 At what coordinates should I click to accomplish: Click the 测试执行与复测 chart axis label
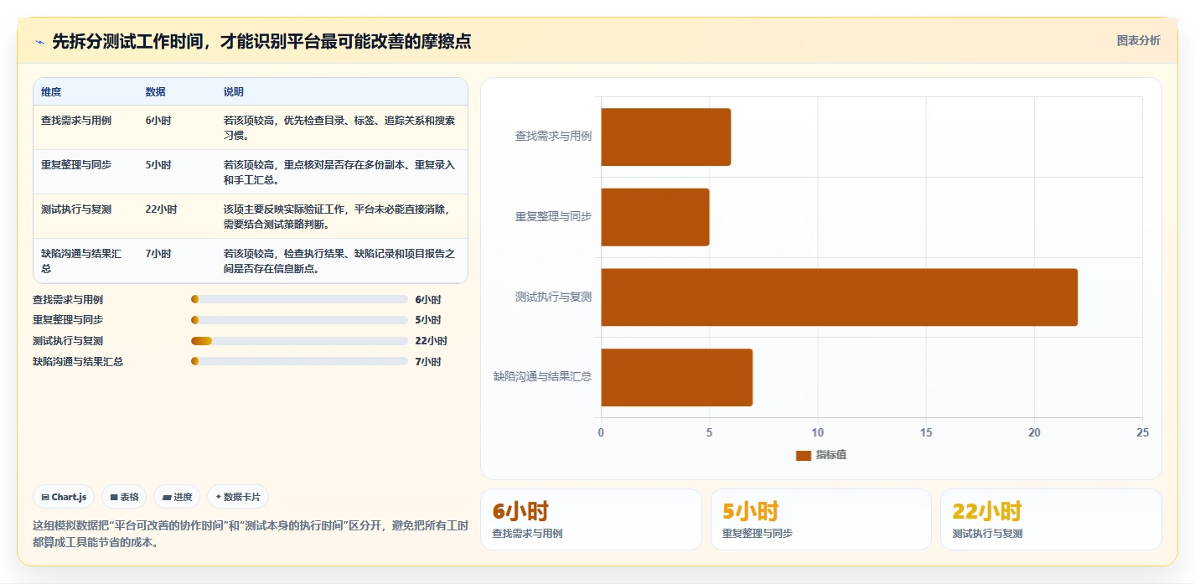point(553,297)
